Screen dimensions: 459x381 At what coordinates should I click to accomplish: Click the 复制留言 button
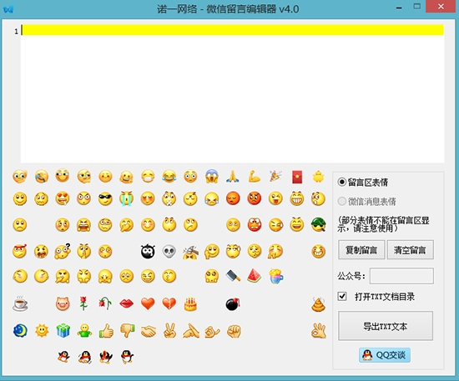pyautogui.click(x=361, y=250)
